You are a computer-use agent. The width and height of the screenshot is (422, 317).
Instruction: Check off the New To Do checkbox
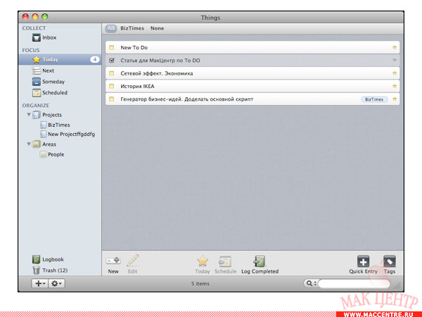tap(111, 48)
